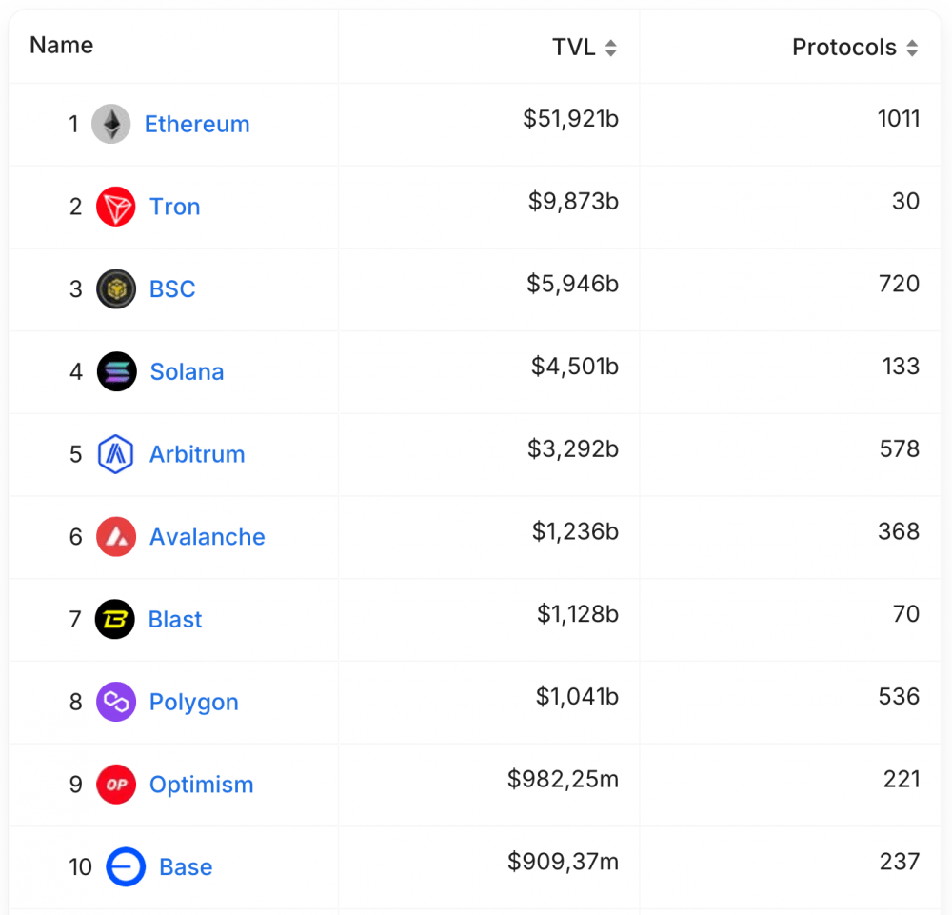Screen dimensions: 952x915
Task: Click the red Tron logo icon
Action: click(116, 207)
